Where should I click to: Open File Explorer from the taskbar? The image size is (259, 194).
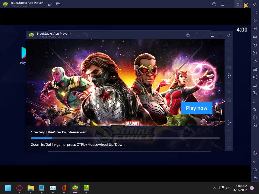click(31, 188)
